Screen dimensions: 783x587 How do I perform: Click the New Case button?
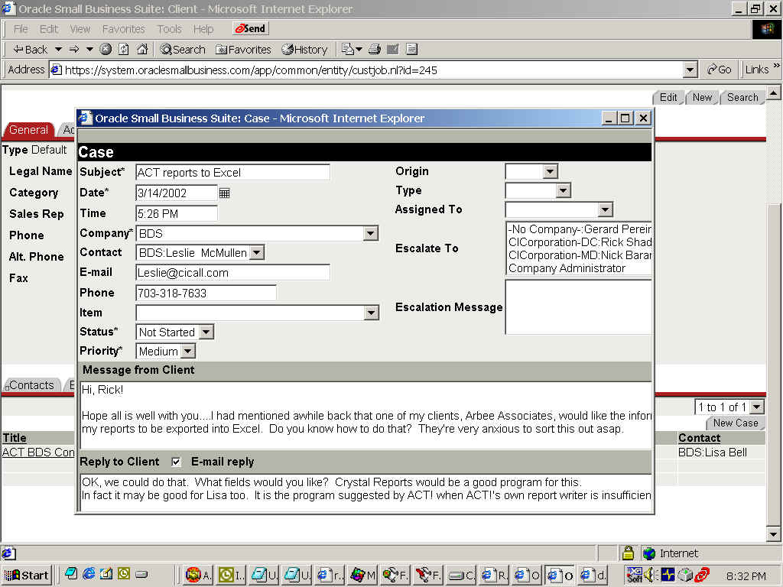736,423
